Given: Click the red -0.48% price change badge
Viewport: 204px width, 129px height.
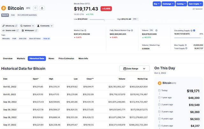Looking at the screenshot, I should click(106, 9).
